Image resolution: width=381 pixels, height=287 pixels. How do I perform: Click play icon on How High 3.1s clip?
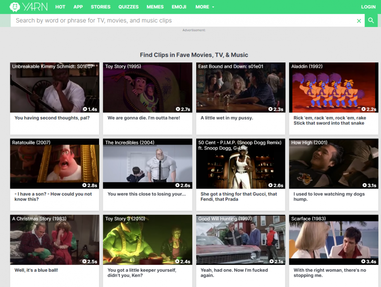click(365, 185)
